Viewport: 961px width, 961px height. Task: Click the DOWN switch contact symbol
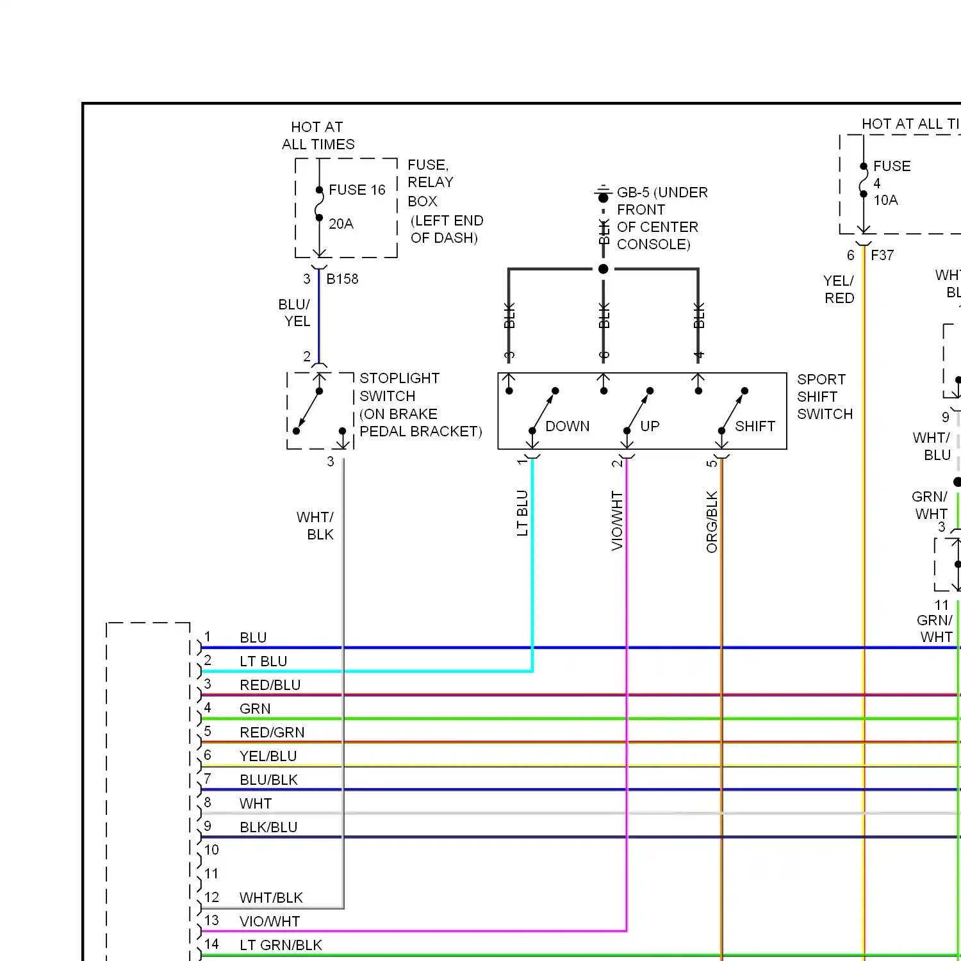tap(543, 411)
